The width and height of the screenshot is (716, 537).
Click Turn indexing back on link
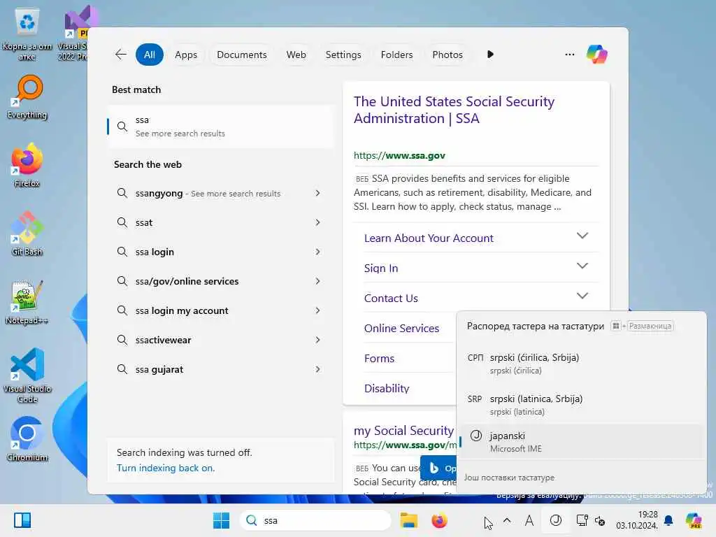(x=165, y=468)
